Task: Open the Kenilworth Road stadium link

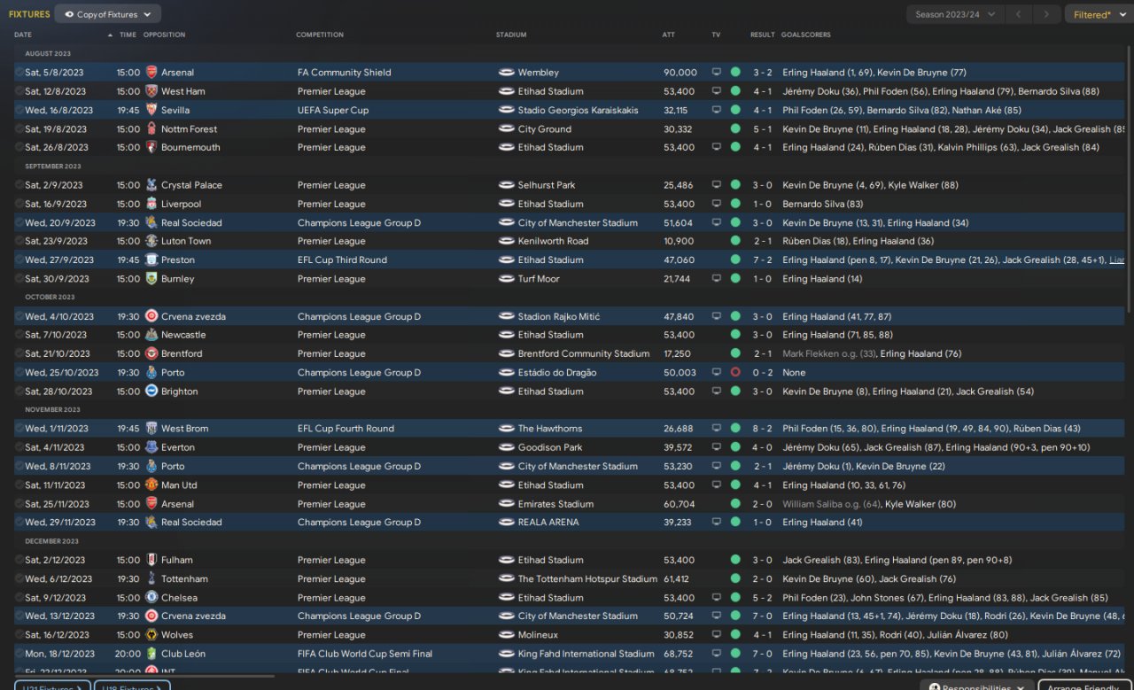Action: (x=553, y=241)
